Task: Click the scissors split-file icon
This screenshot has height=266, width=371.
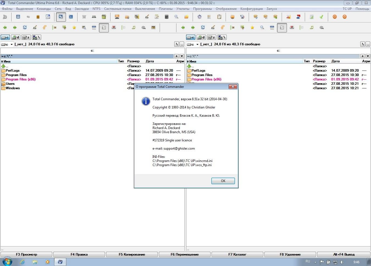Action: (x=289, y=17)
